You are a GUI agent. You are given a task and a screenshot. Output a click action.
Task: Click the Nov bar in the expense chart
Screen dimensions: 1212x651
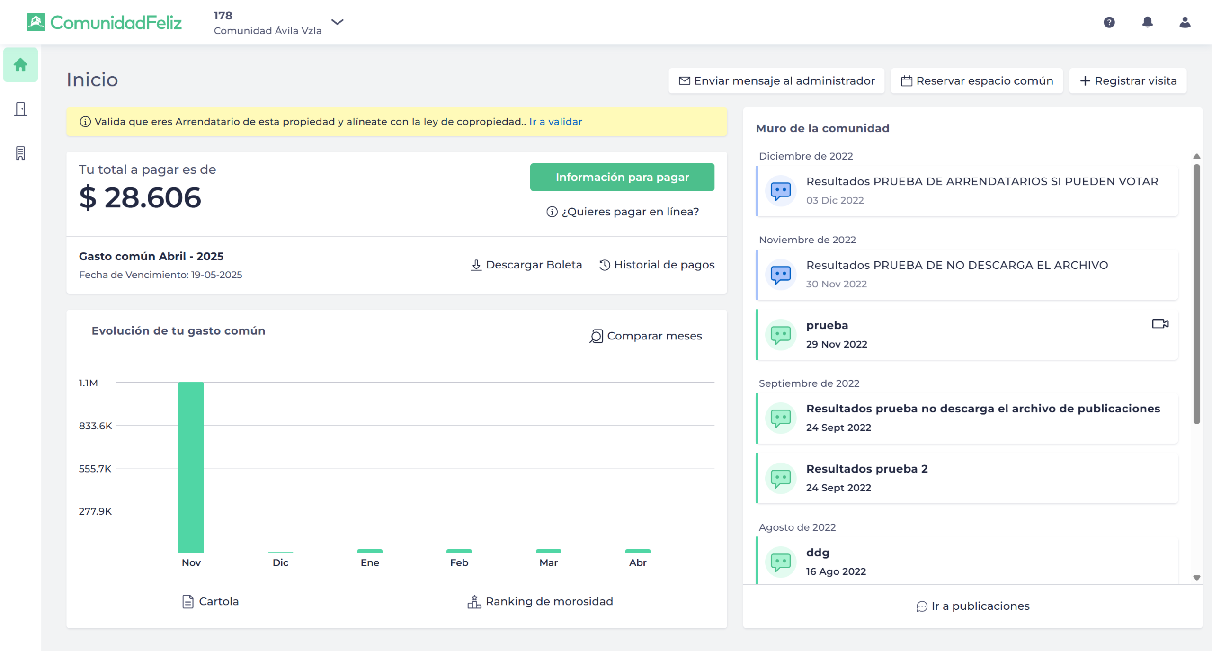pyautogui.click(x=191, y=467)
